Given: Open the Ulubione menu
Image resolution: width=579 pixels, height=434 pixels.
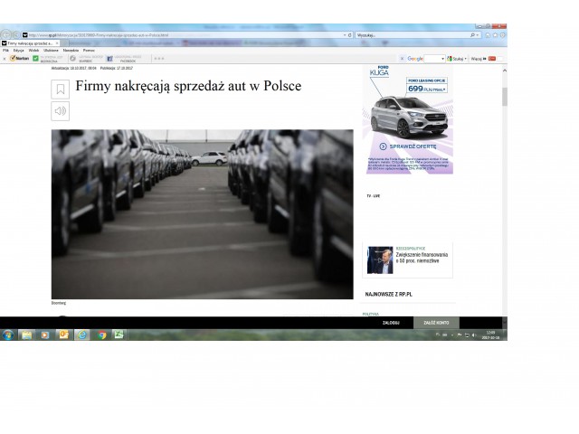Looking at the screenshot, I should (52, 50).
